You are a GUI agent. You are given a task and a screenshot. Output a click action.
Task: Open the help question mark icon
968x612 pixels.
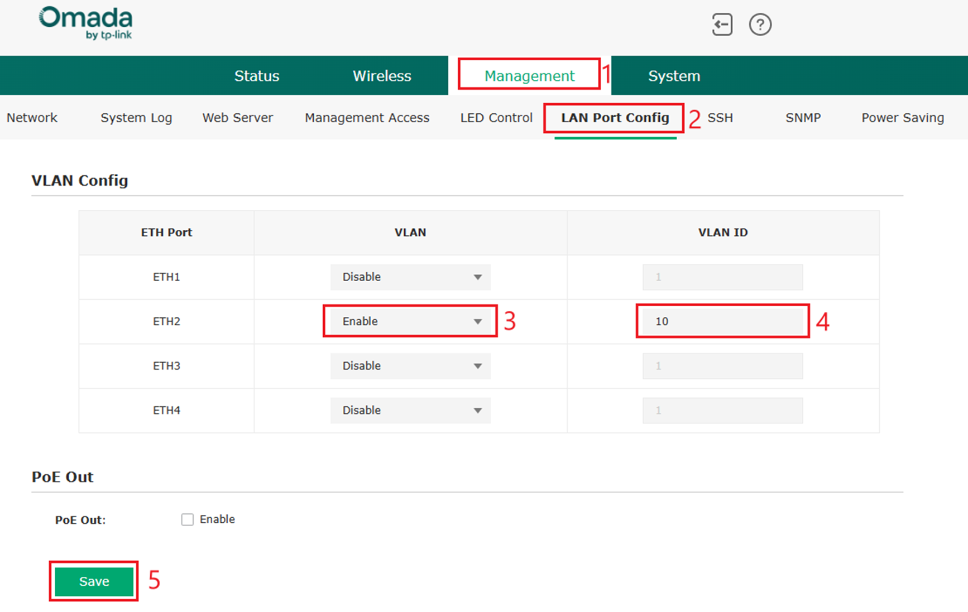click(x=760, y=25)
